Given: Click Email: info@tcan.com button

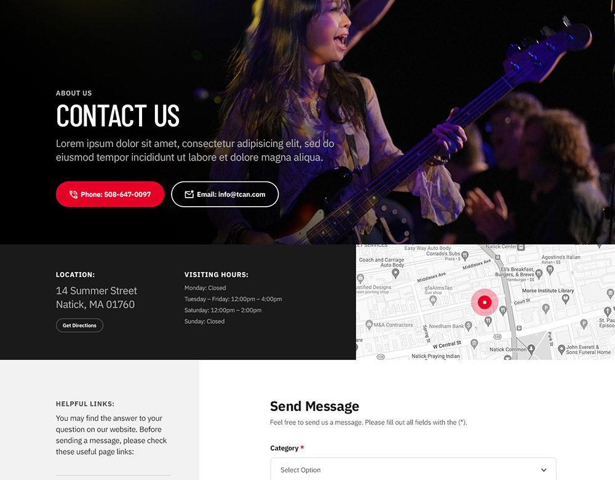Looking at the screenshot, I should coord(224,194).
